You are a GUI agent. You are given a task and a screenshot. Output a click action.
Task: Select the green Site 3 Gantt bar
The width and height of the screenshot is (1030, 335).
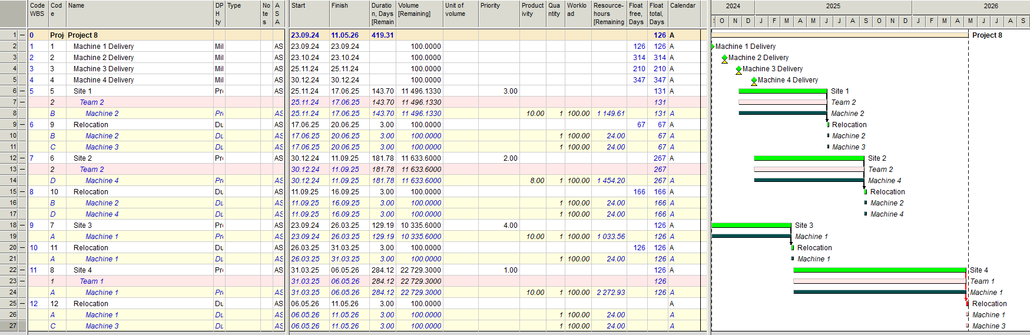(x=751, y=225)
